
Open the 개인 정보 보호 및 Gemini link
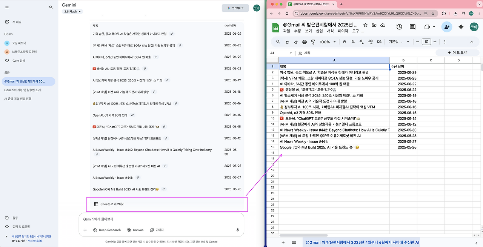[x=204, y=242]
